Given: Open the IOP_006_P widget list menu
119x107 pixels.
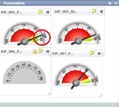Looking at the screenshot, I should pos(48,51).
